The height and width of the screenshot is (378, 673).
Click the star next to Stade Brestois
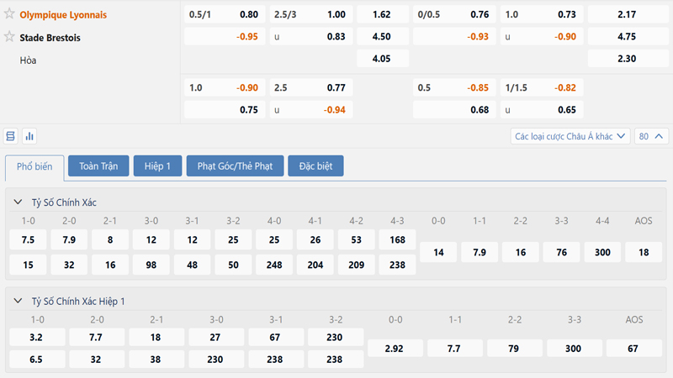10,37
